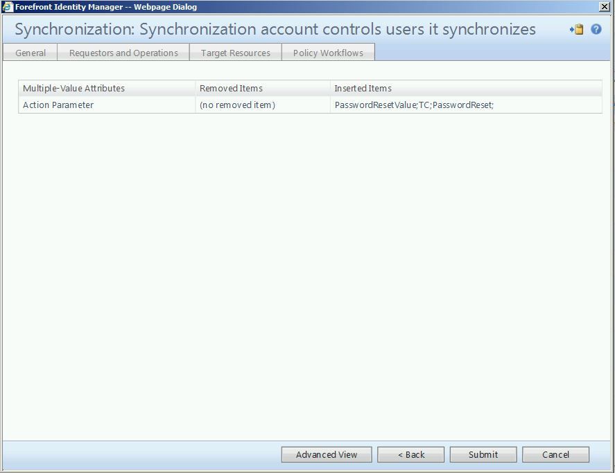Close the Webpage Dialog window
Screen dimensions: 615x473
(605, 7)
